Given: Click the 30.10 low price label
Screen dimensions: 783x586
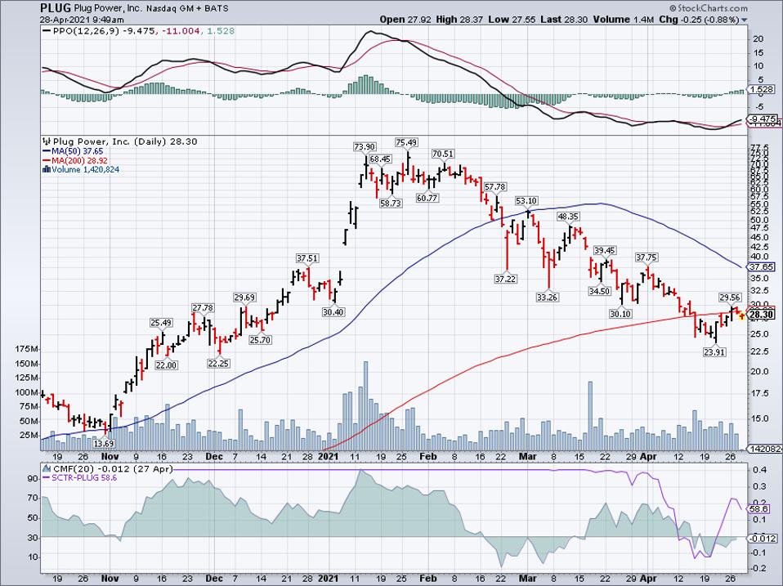Looking at the screenshot, I should point(620,314).
